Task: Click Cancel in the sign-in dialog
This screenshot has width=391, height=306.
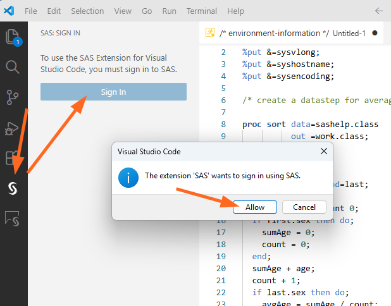Action: [x=304, y=207]
